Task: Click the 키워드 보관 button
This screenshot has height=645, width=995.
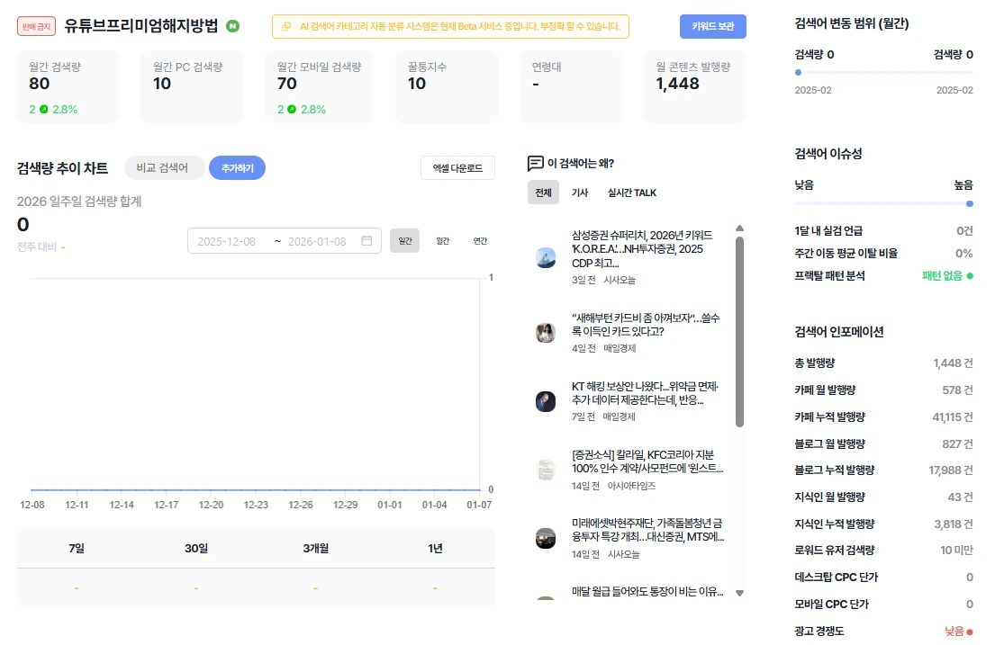Action: tap(712, 26)
